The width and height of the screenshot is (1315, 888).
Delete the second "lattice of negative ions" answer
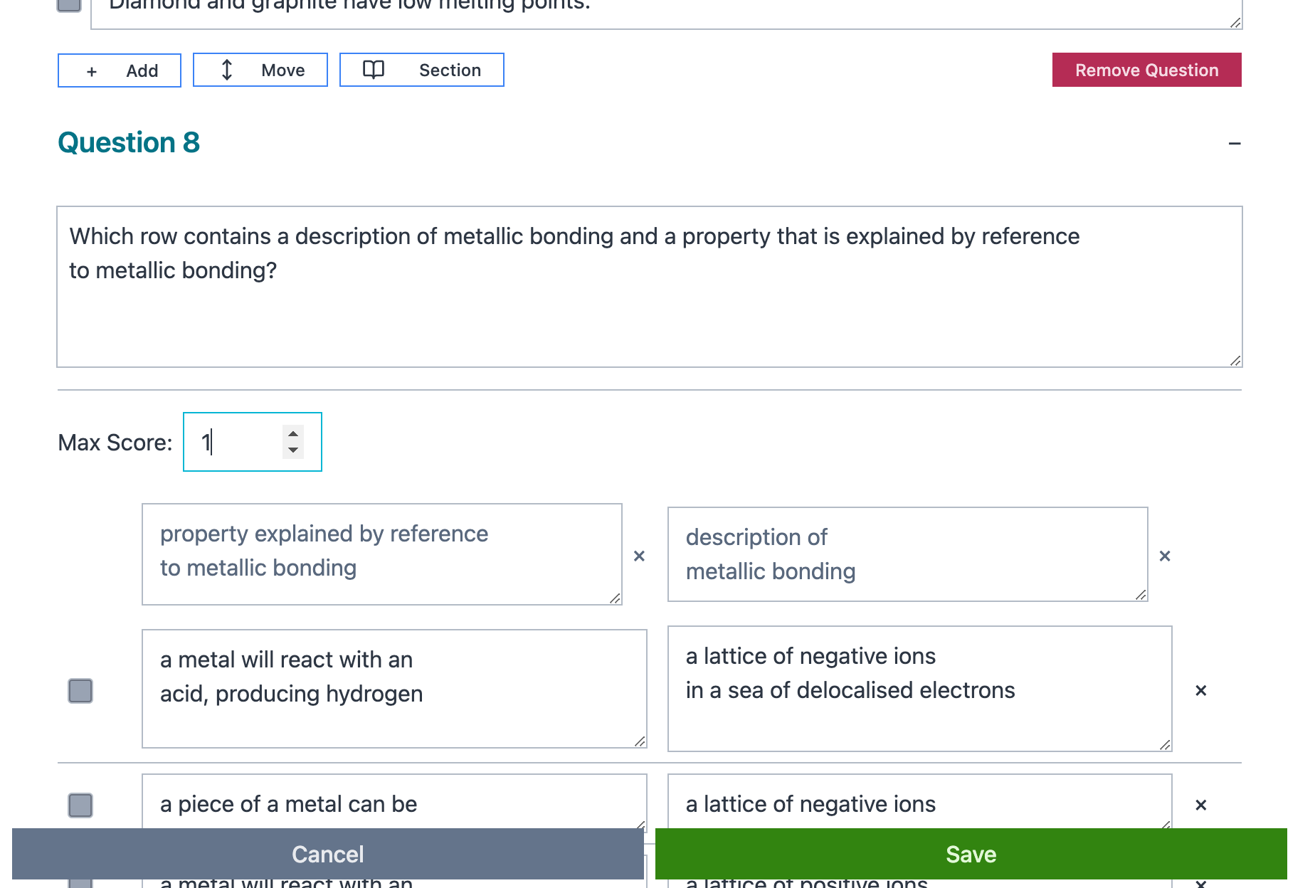(1200, 805)
